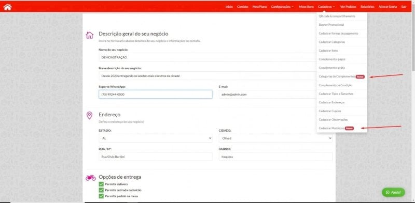Collapse the Cadastros dropdown menu
Image resolution: width=415 pixels, height=203 pixels.
[x=326, y=7]
